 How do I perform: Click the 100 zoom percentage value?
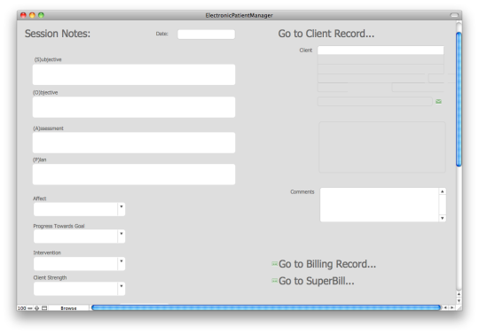coord(22,308)
